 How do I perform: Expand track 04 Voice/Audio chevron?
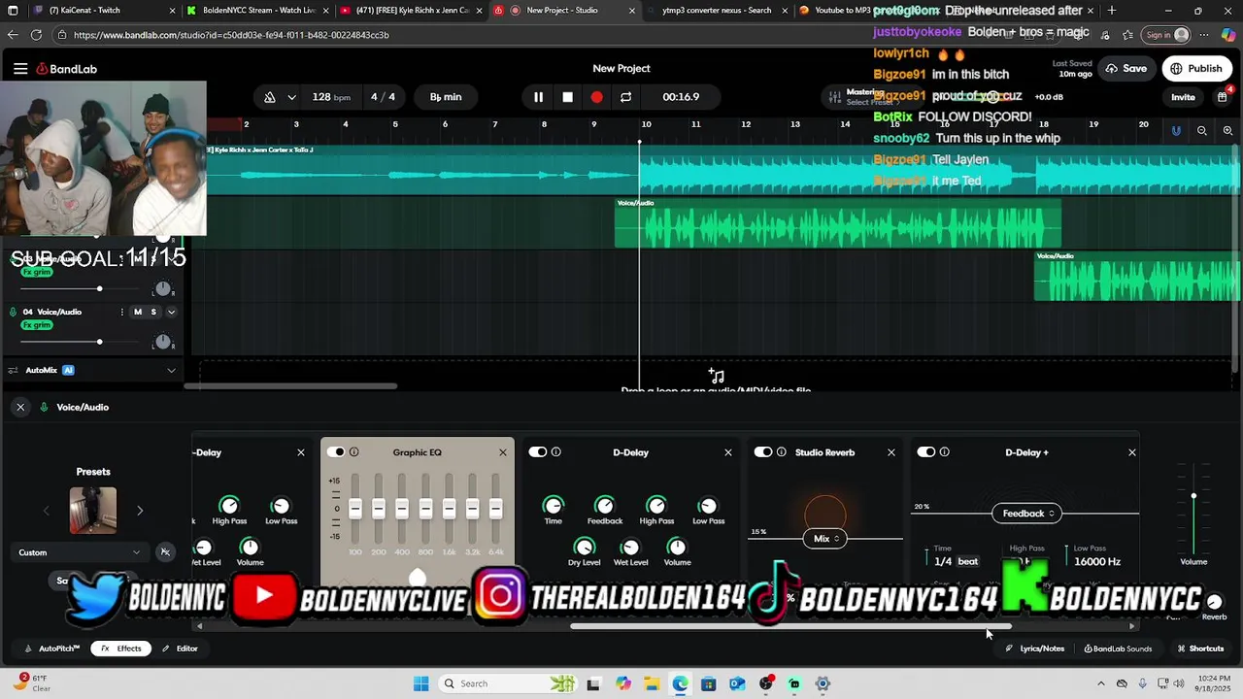(x=171, y=312)
